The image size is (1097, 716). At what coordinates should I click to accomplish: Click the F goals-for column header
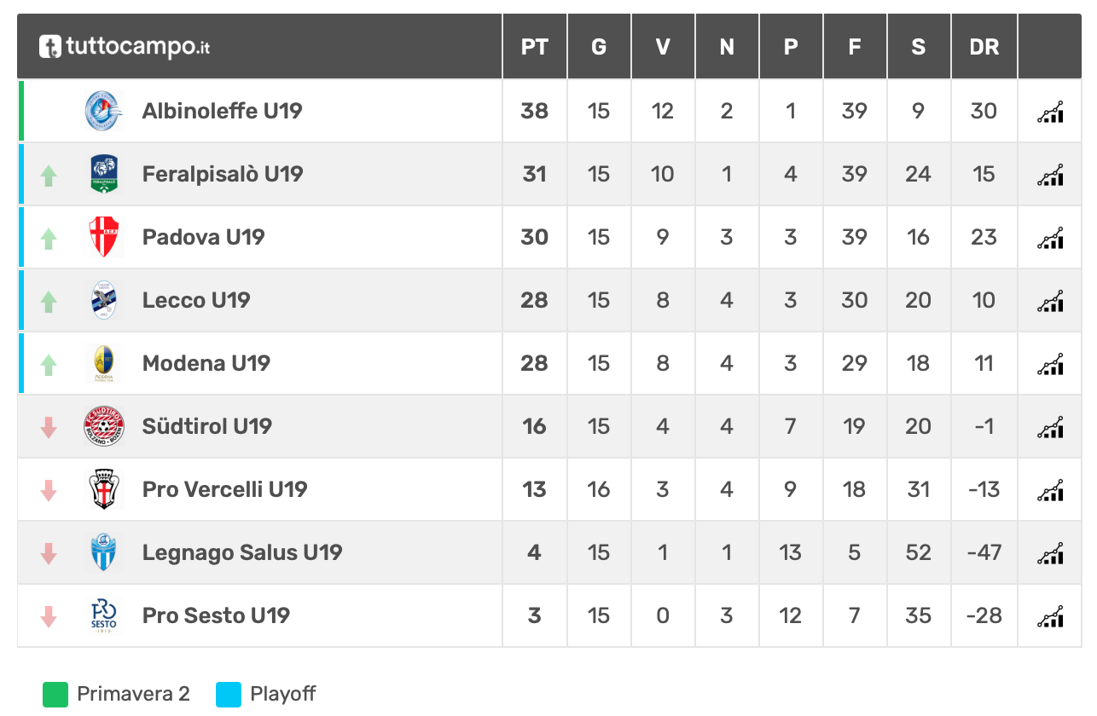(x=855, y=47)
